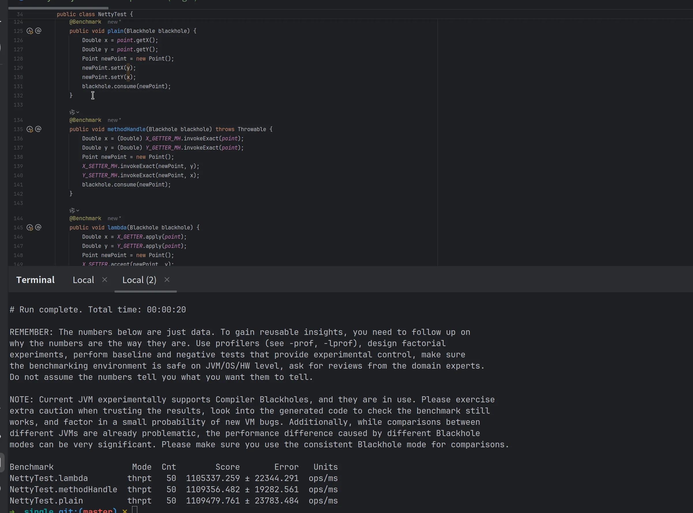
Task: Click X_GETTER on line 146
Action: pos(130,237)
